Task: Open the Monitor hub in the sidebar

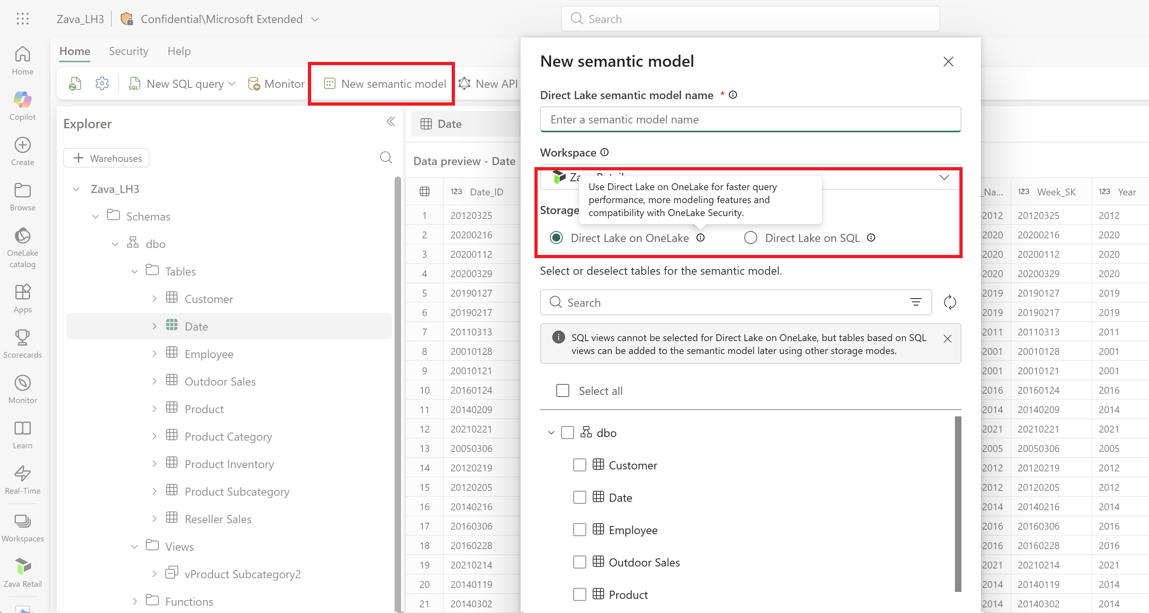Action: pos(22,388)
